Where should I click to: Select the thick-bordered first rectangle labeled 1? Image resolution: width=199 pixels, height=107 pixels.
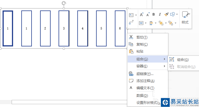pyautogui.click(x=8, y=28)
